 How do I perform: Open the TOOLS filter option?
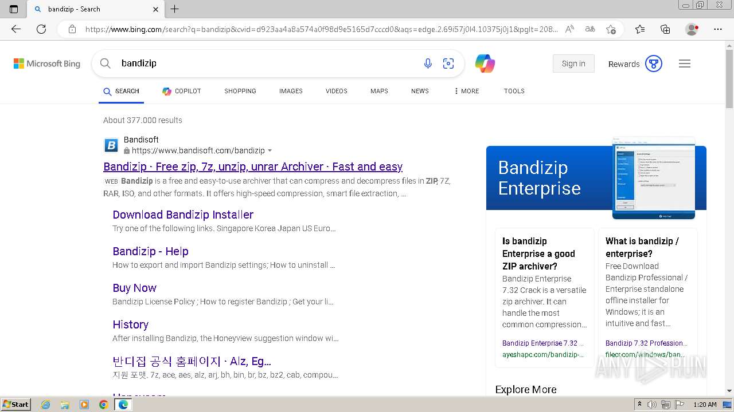click(514, 91)
